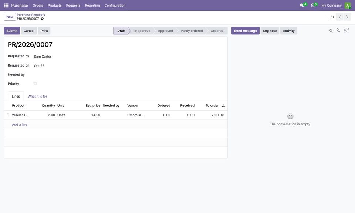Open the My Company switcher
Image resolution: width=355 pixels, height=213 pixels.
click(331, 6)
